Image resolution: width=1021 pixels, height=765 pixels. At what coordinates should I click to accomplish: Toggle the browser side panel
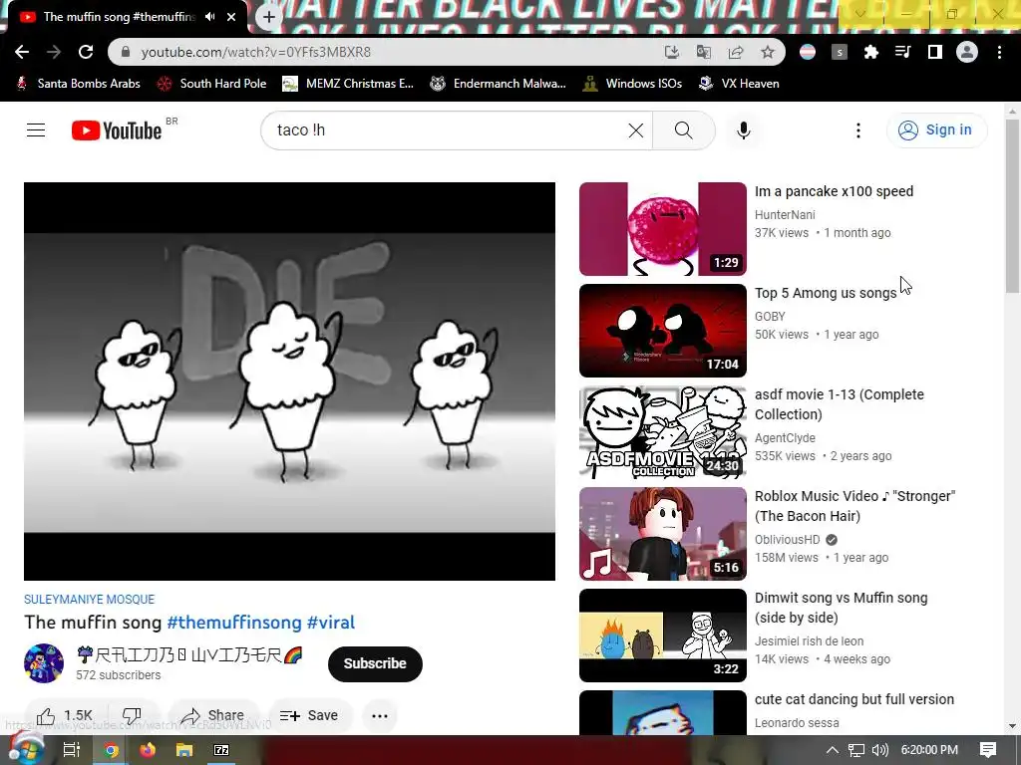pos(935,52)
